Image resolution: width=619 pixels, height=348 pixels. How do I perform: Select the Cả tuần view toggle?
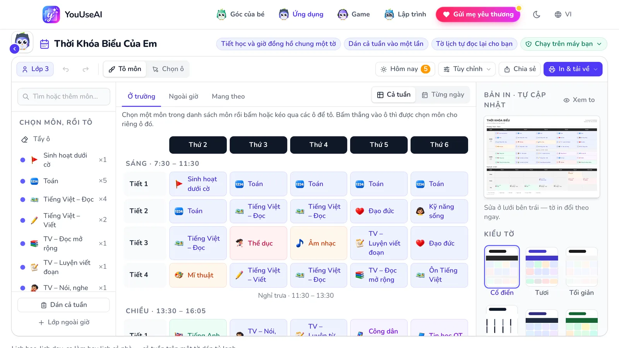click(394, 95)
